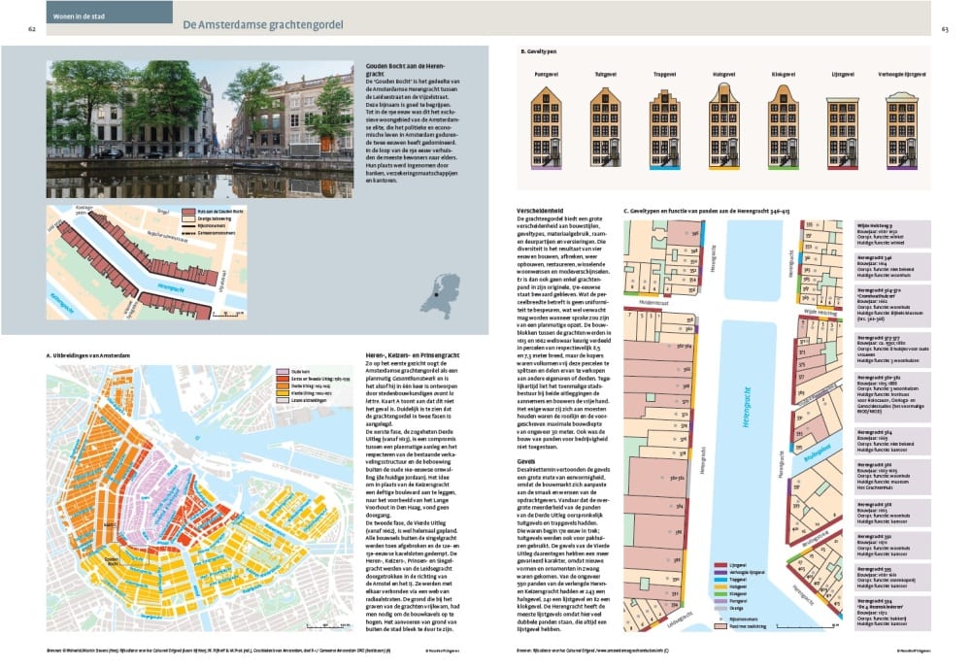Click the Gouden Bocht canal photograph
This screenshot has height=669, width=971.
click(200, 129)
